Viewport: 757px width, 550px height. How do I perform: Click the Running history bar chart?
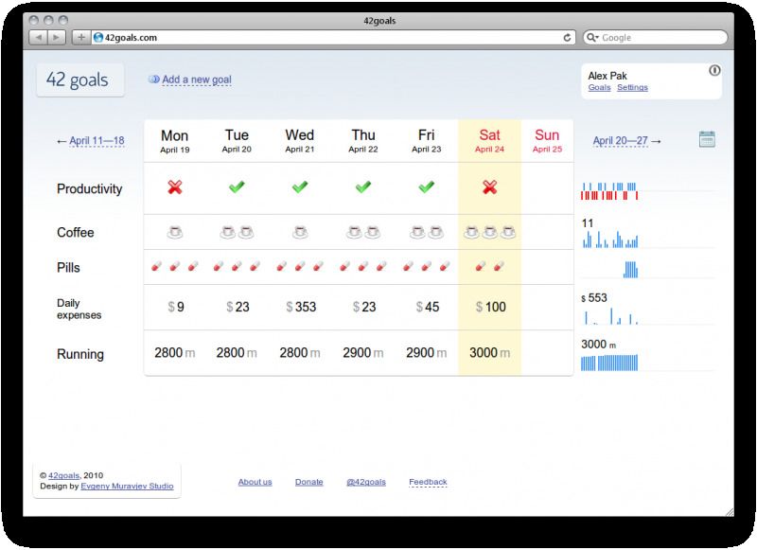(609, 363)
